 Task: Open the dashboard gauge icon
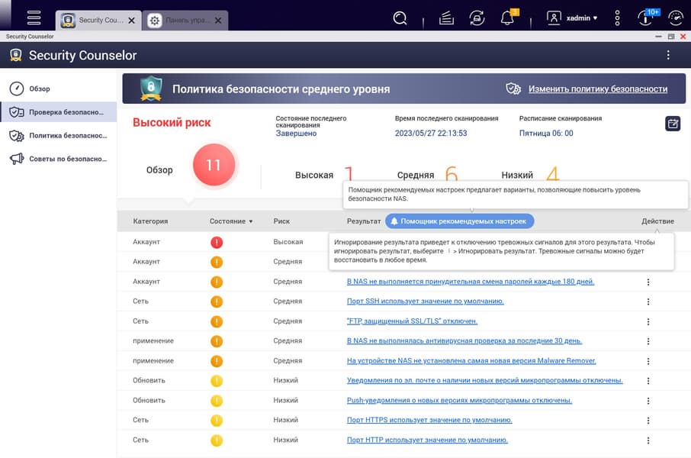(x=675, y=18)
